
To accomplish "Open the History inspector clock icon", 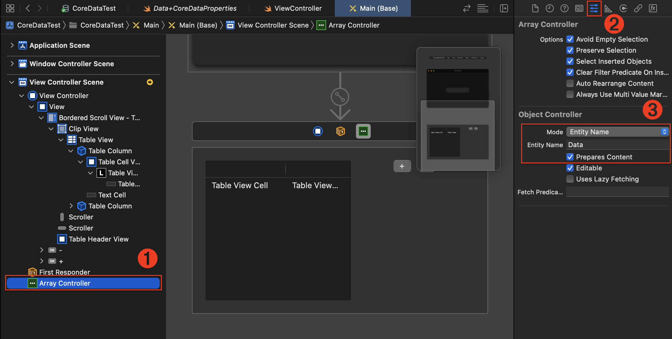I will pos(550,8).
